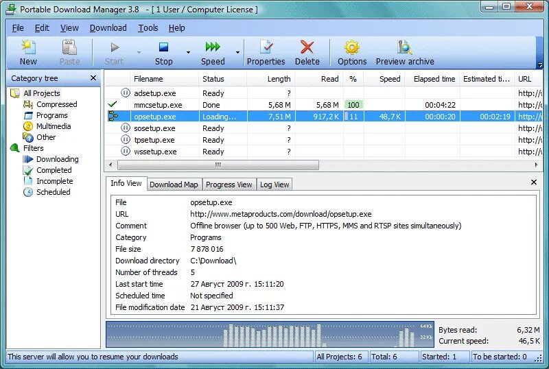Switch to the Info View tab

tap(126, 183)
